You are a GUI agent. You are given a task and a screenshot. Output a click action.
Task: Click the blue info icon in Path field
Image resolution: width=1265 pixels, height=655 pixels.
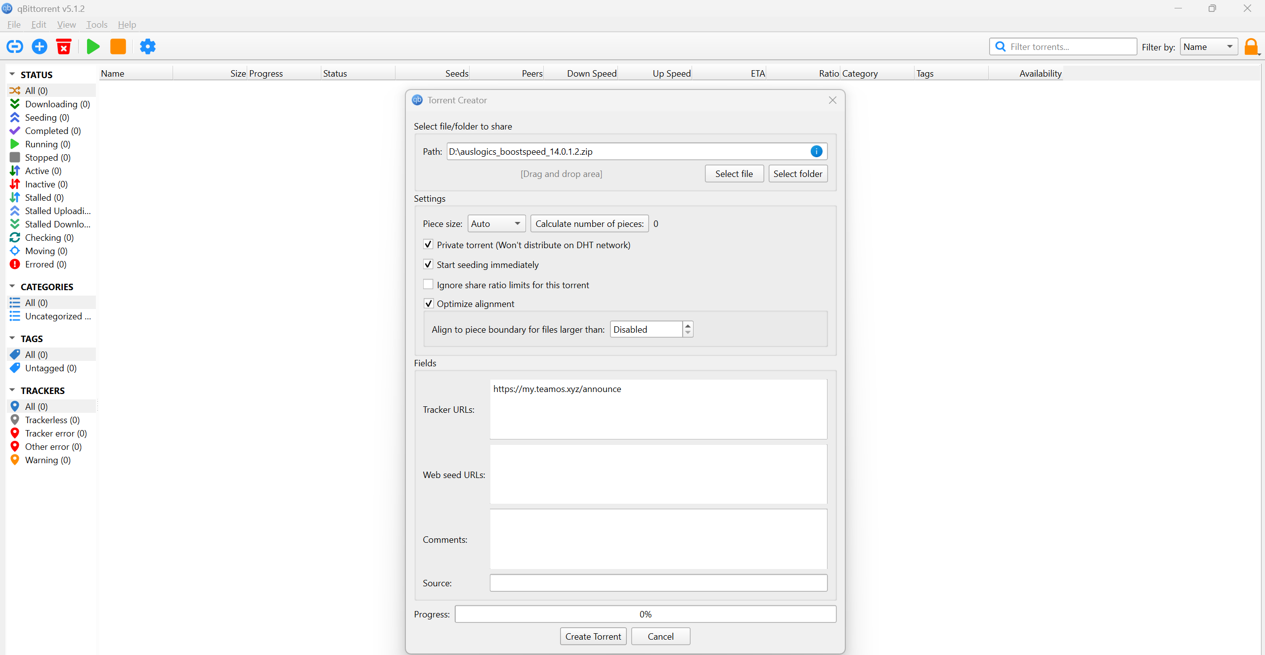click(x=816, y=151)
